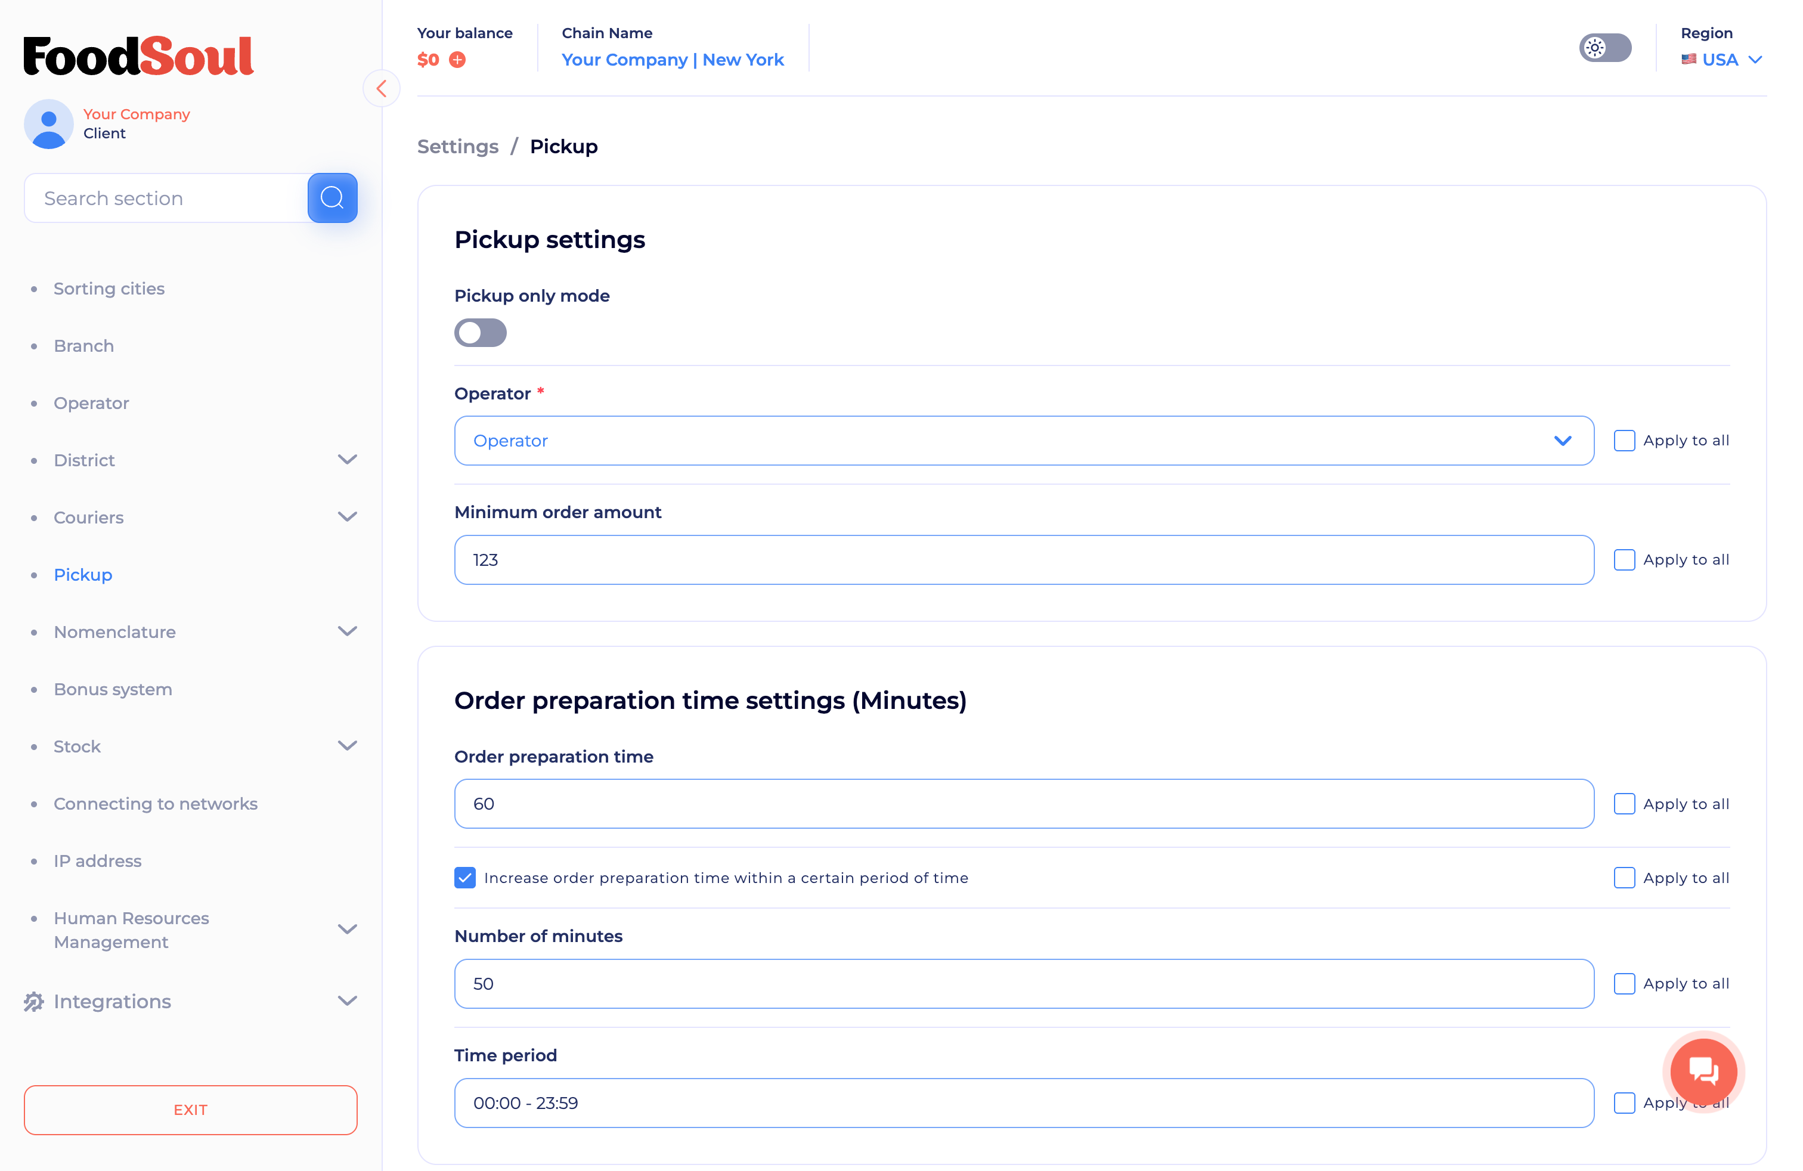
Task: Open the live chat bubble
Action: coord(1704,1072)
